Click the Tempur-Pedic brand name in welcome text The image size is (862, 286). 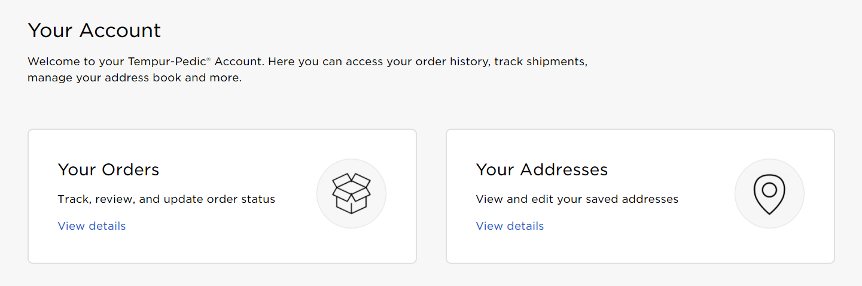click(x=167, y=62)
